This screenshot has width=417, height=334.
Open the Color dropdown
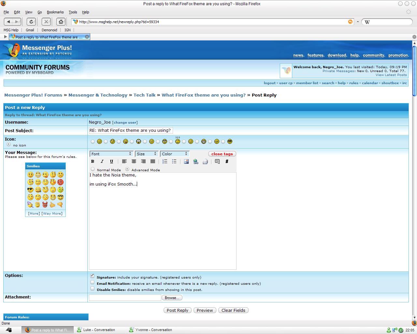tap(175, 154)
